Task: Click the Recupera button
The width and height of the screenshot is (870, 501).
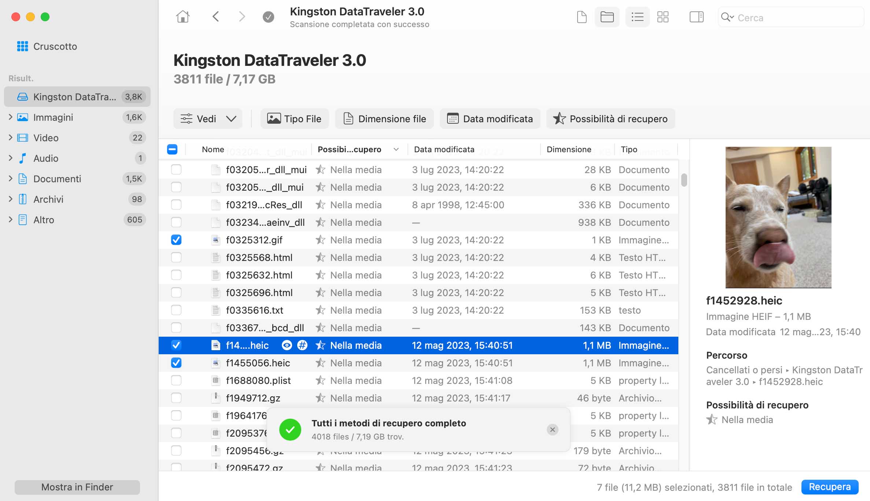Action: click(x=830, y=487)
